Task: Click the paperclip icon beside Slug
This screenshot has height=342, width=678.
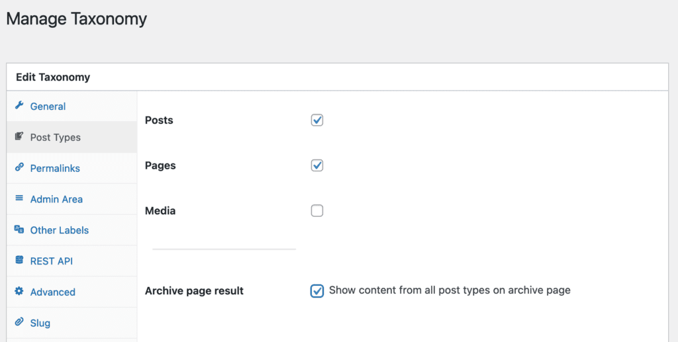Action: (19, 321)
